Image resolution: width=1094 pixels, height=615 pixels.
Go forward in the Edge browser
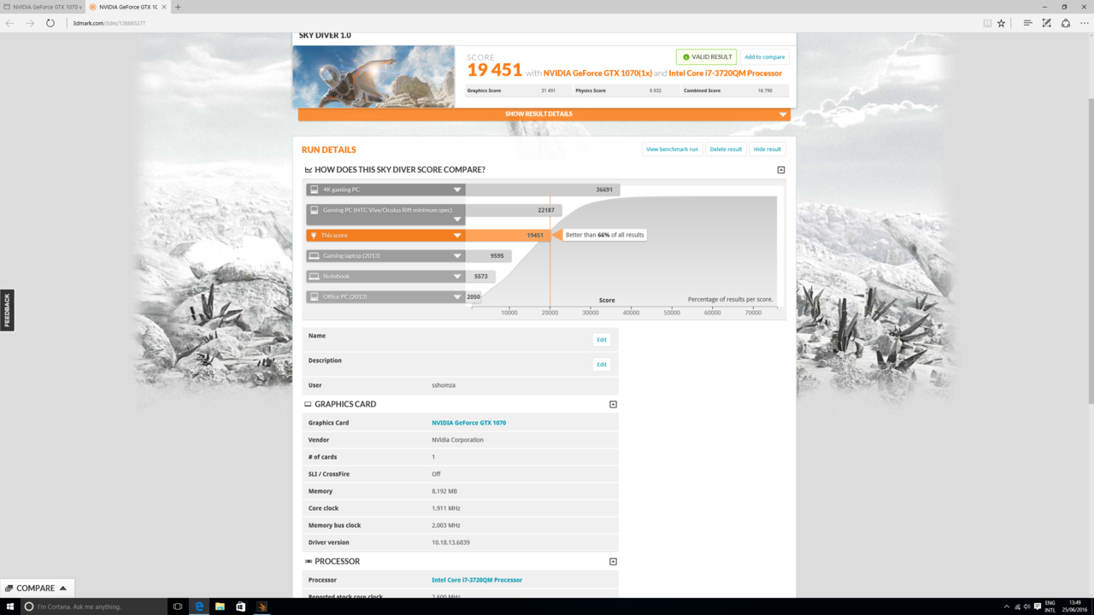pos(30,23)
